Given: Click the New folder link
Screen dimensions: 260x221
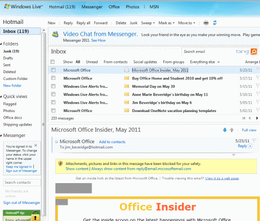Looking at the screenshot, I should [12, 86].
